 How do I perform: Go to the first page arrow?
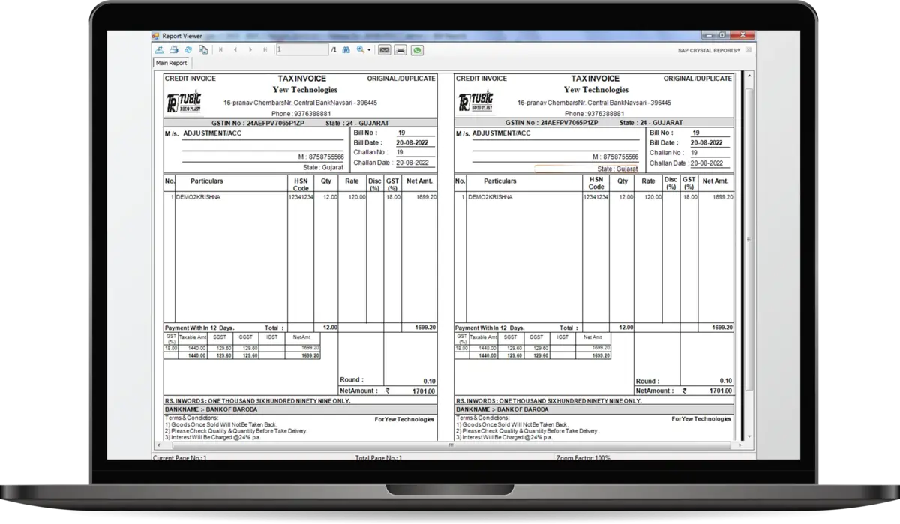(x=220, y=50)
